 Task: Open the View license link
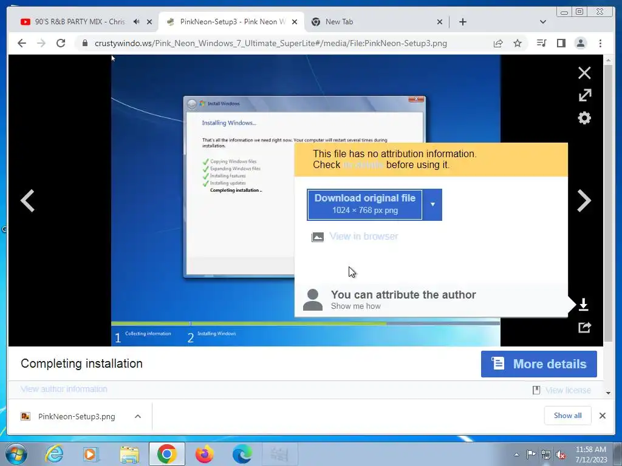click(568, 390)
